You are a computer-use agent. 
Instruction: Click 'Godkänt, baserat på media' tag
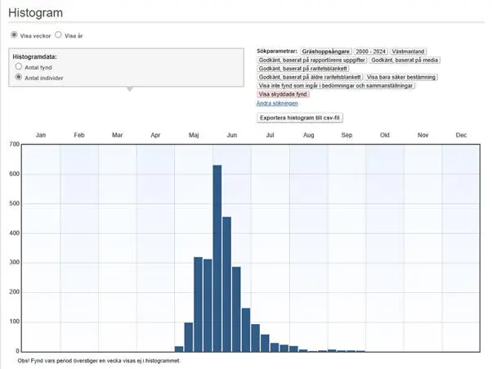click(x=404, y=60)
